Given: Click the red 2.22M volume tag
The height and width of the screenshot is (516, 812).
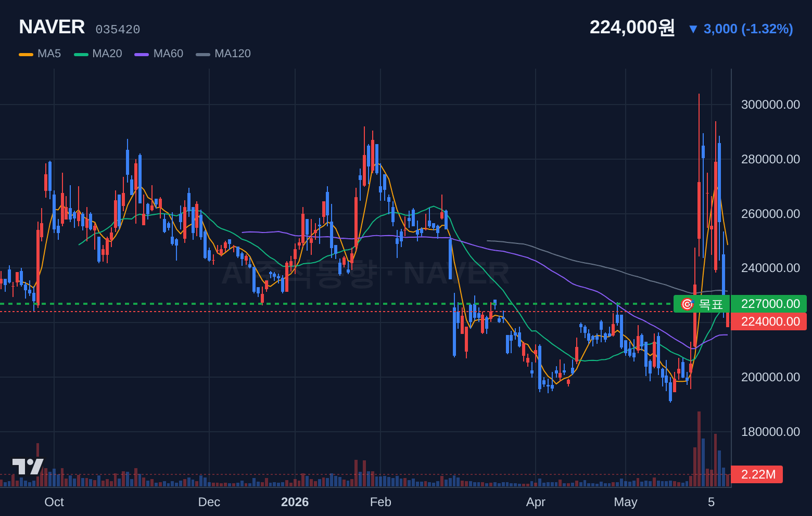Looking at the screenshot, I should [x=757, y=474].
